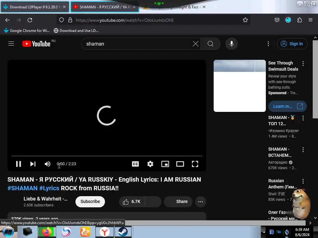318x238 pixels.
Task: Pause the video with the pause button
Action: pyautogui.click(x=18, y=164)
